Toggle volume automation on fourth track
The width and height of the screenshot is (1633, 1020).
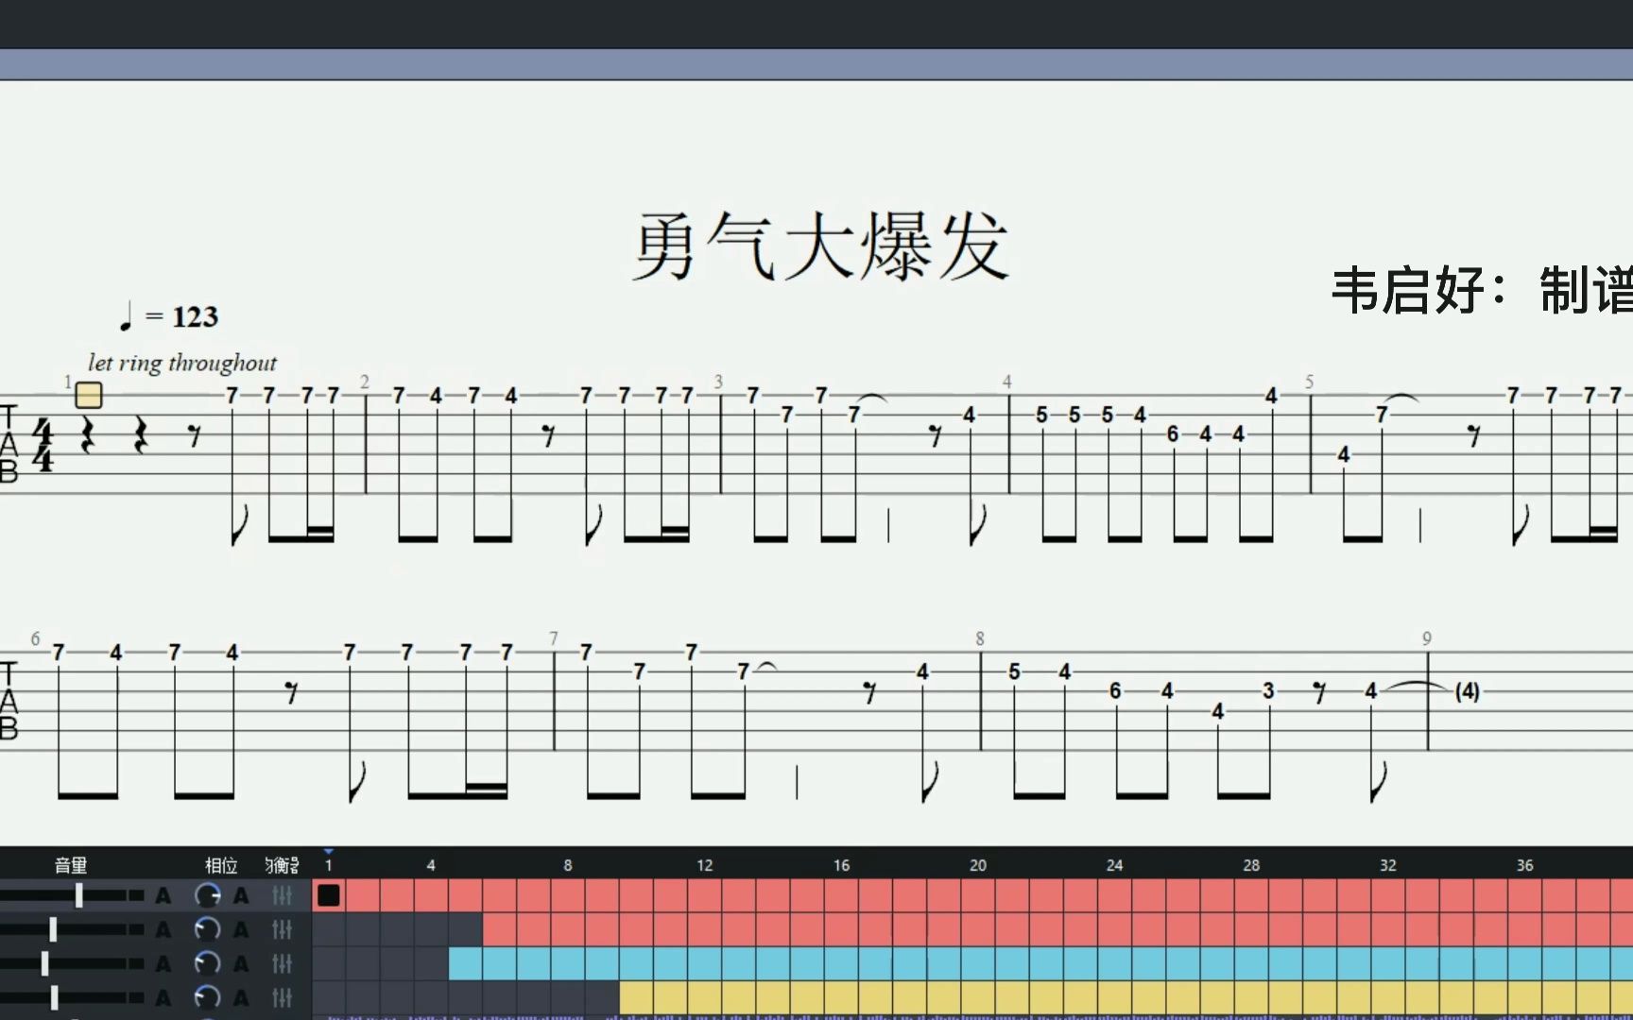(163, 997)
